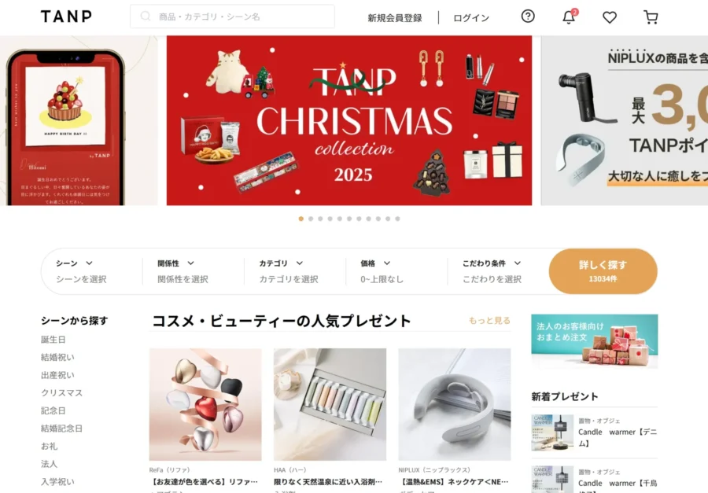Select クリスマス in the scene list
The width and height of the screenshot is (708, 493).
coord(62,393)
